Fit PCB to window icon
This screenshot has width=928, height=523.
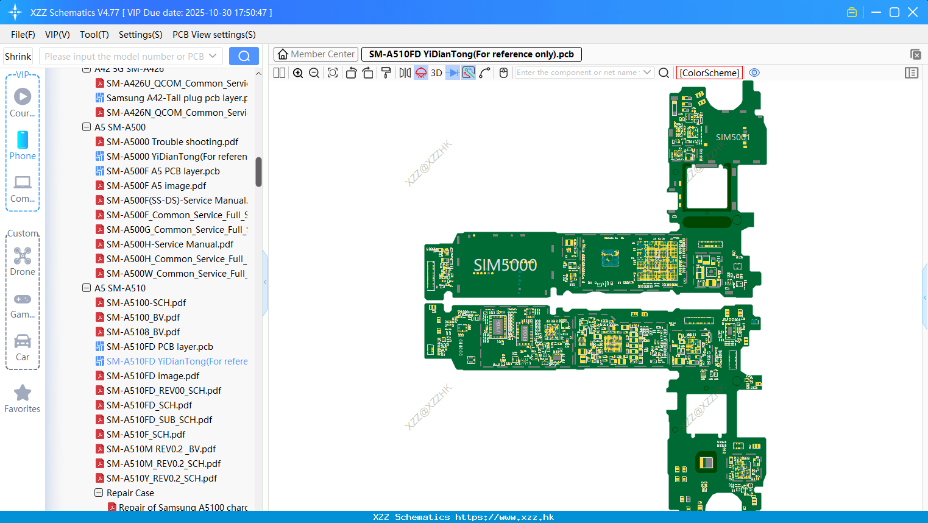pyautogui.click(x=333, y=73)
